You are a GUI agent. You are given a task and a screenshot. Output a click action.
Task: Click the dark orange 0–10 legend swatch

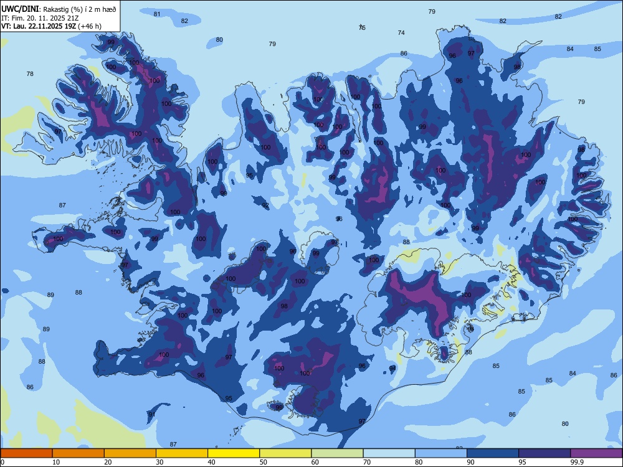click(26, 453)
